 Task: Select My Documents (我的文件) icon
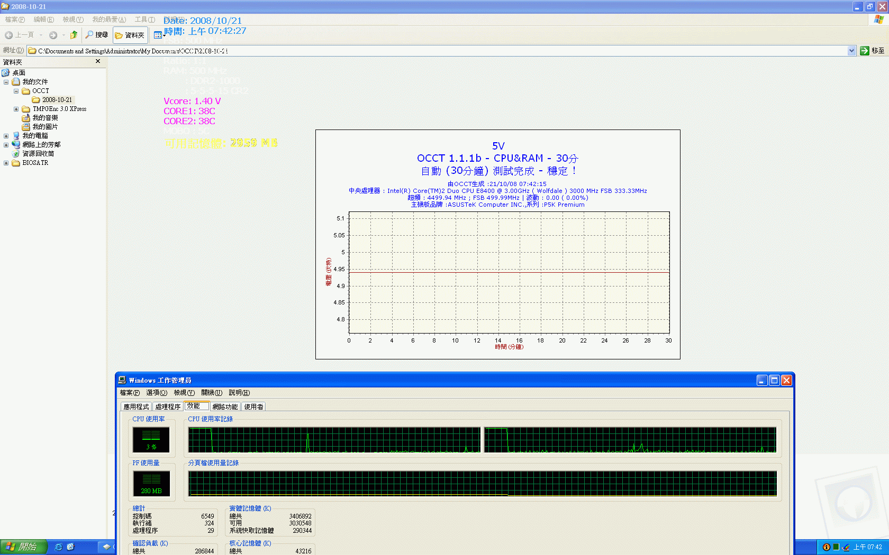16,82
